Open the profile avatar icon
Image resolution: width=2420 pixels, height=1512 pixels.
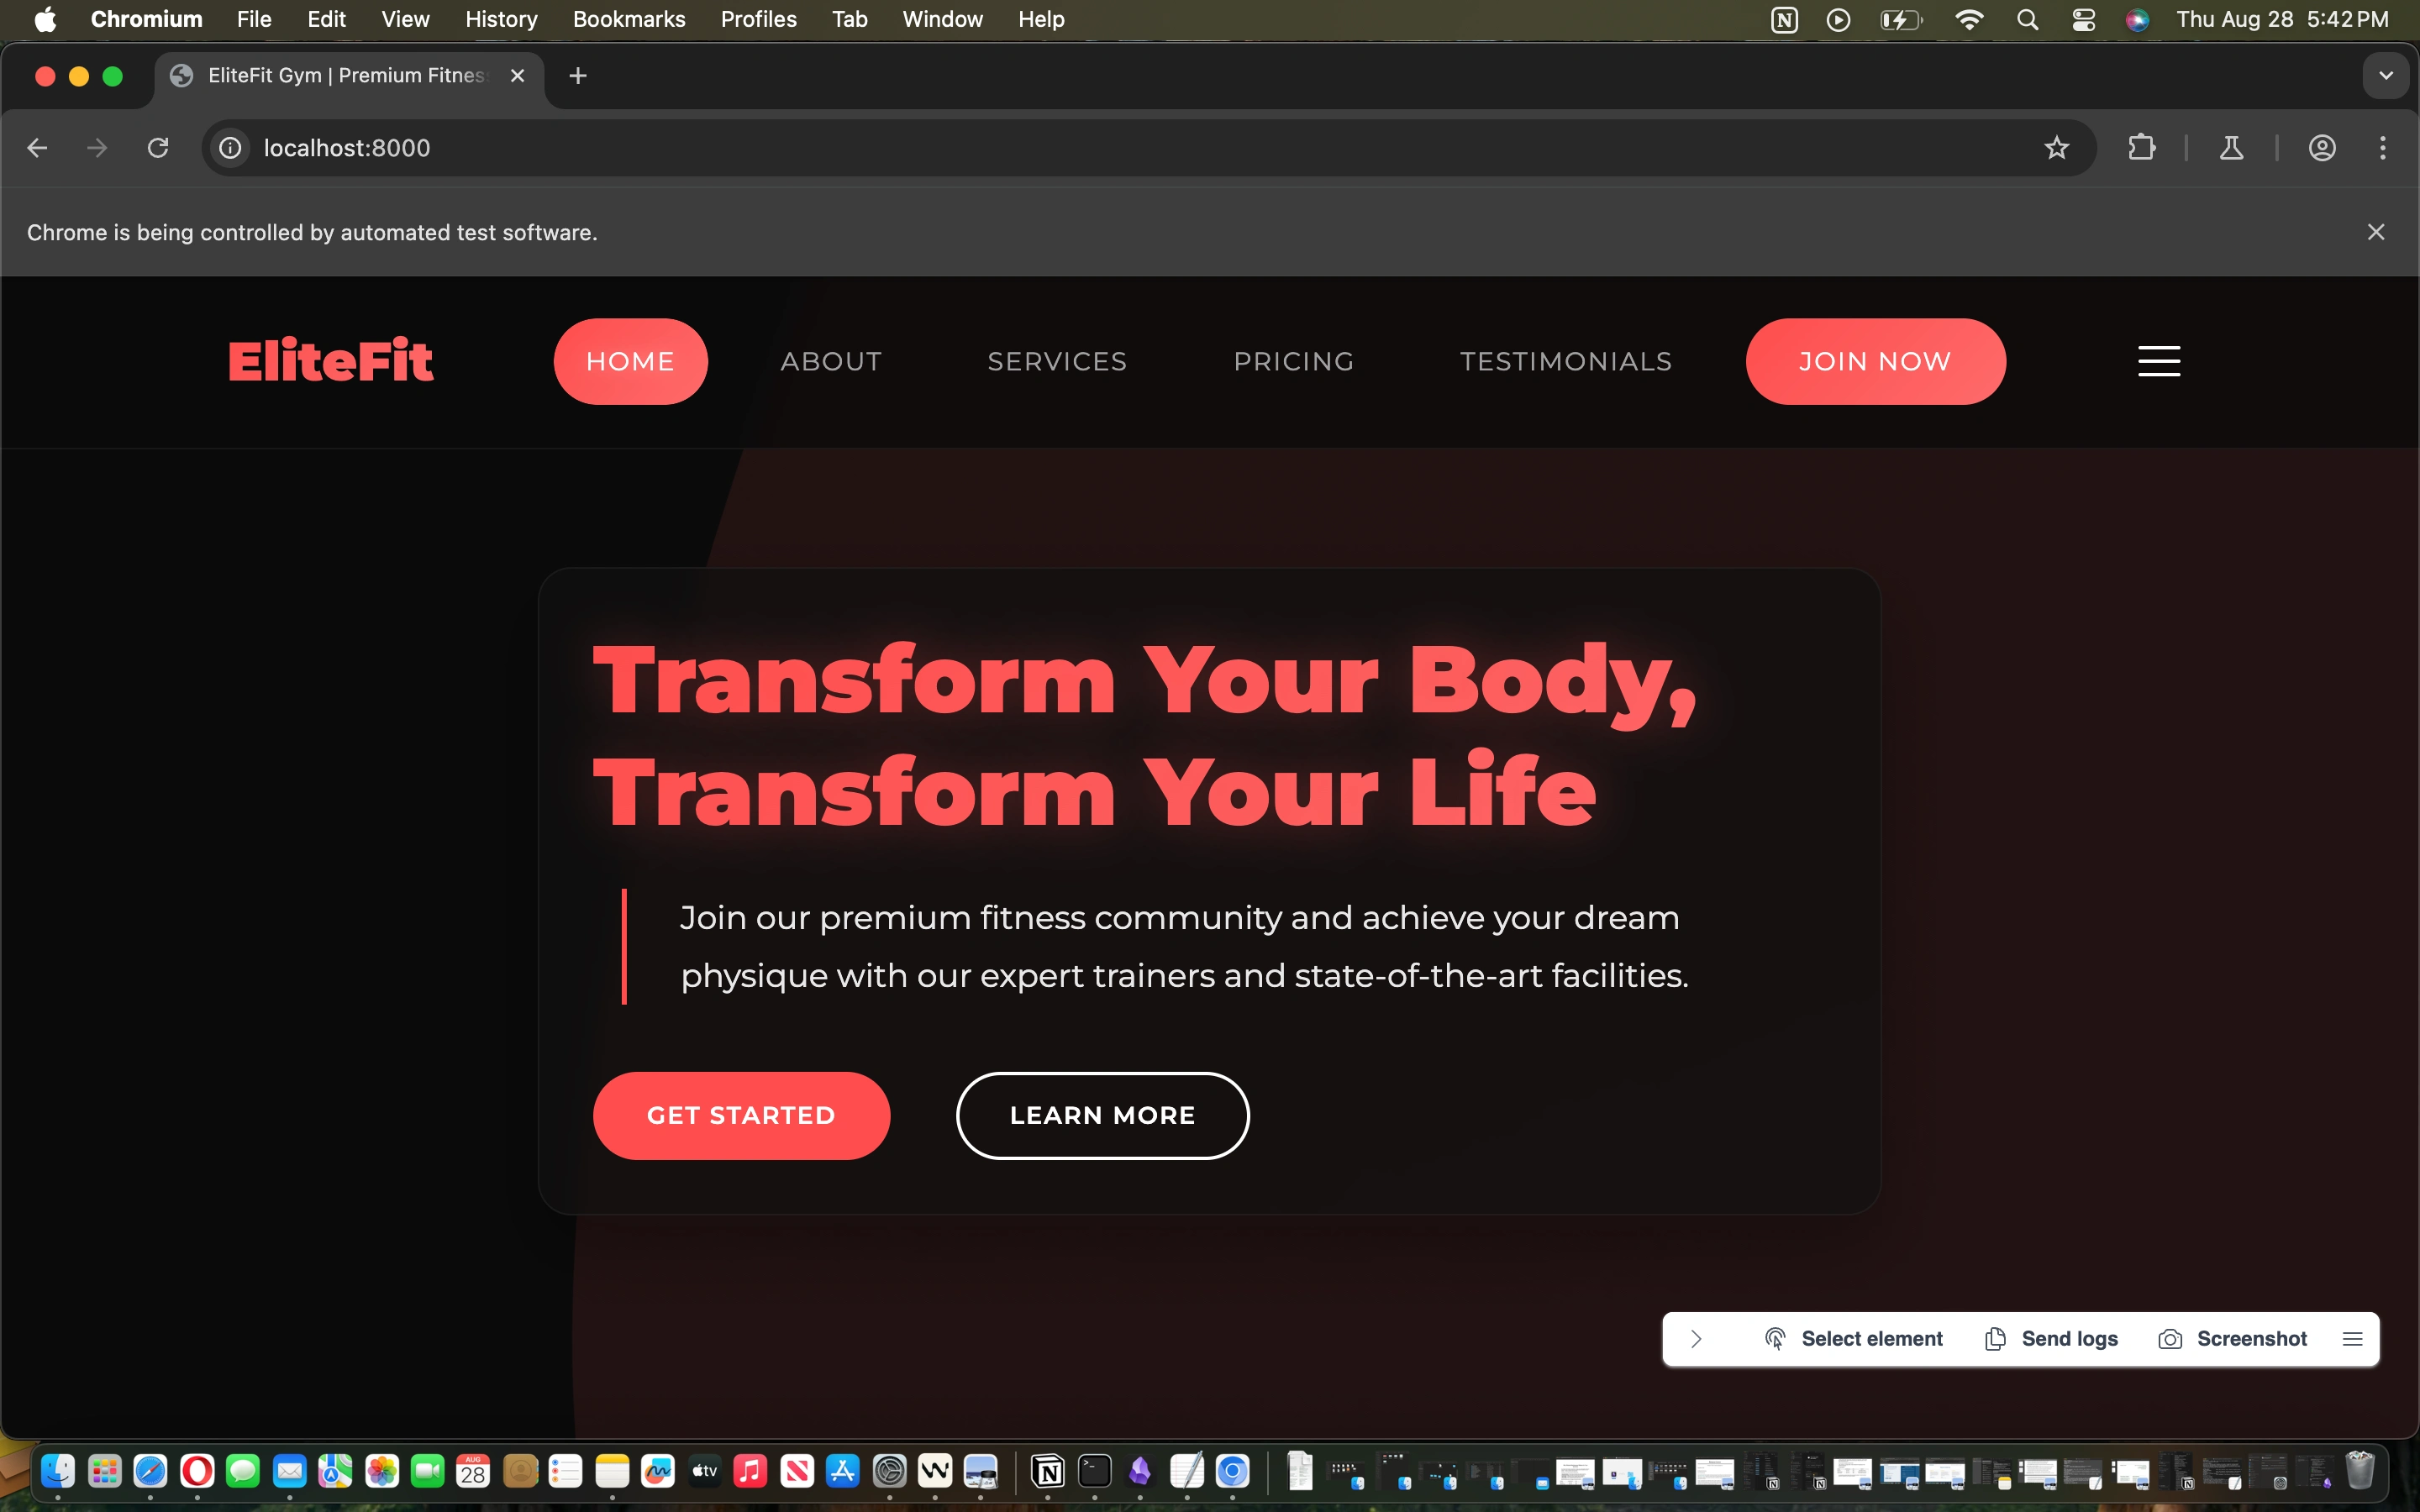click(2321, 148)
